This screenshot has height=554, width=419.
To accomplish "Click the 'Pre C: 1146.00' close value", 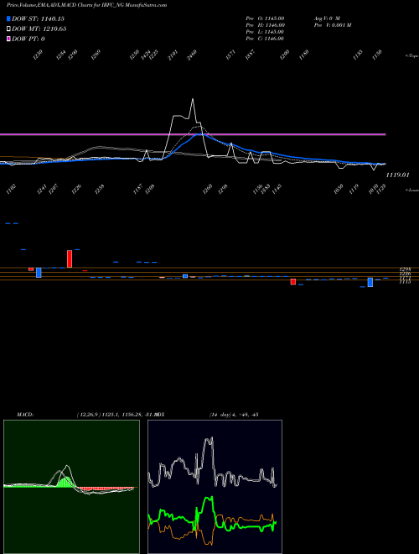I will pos(266,39).
